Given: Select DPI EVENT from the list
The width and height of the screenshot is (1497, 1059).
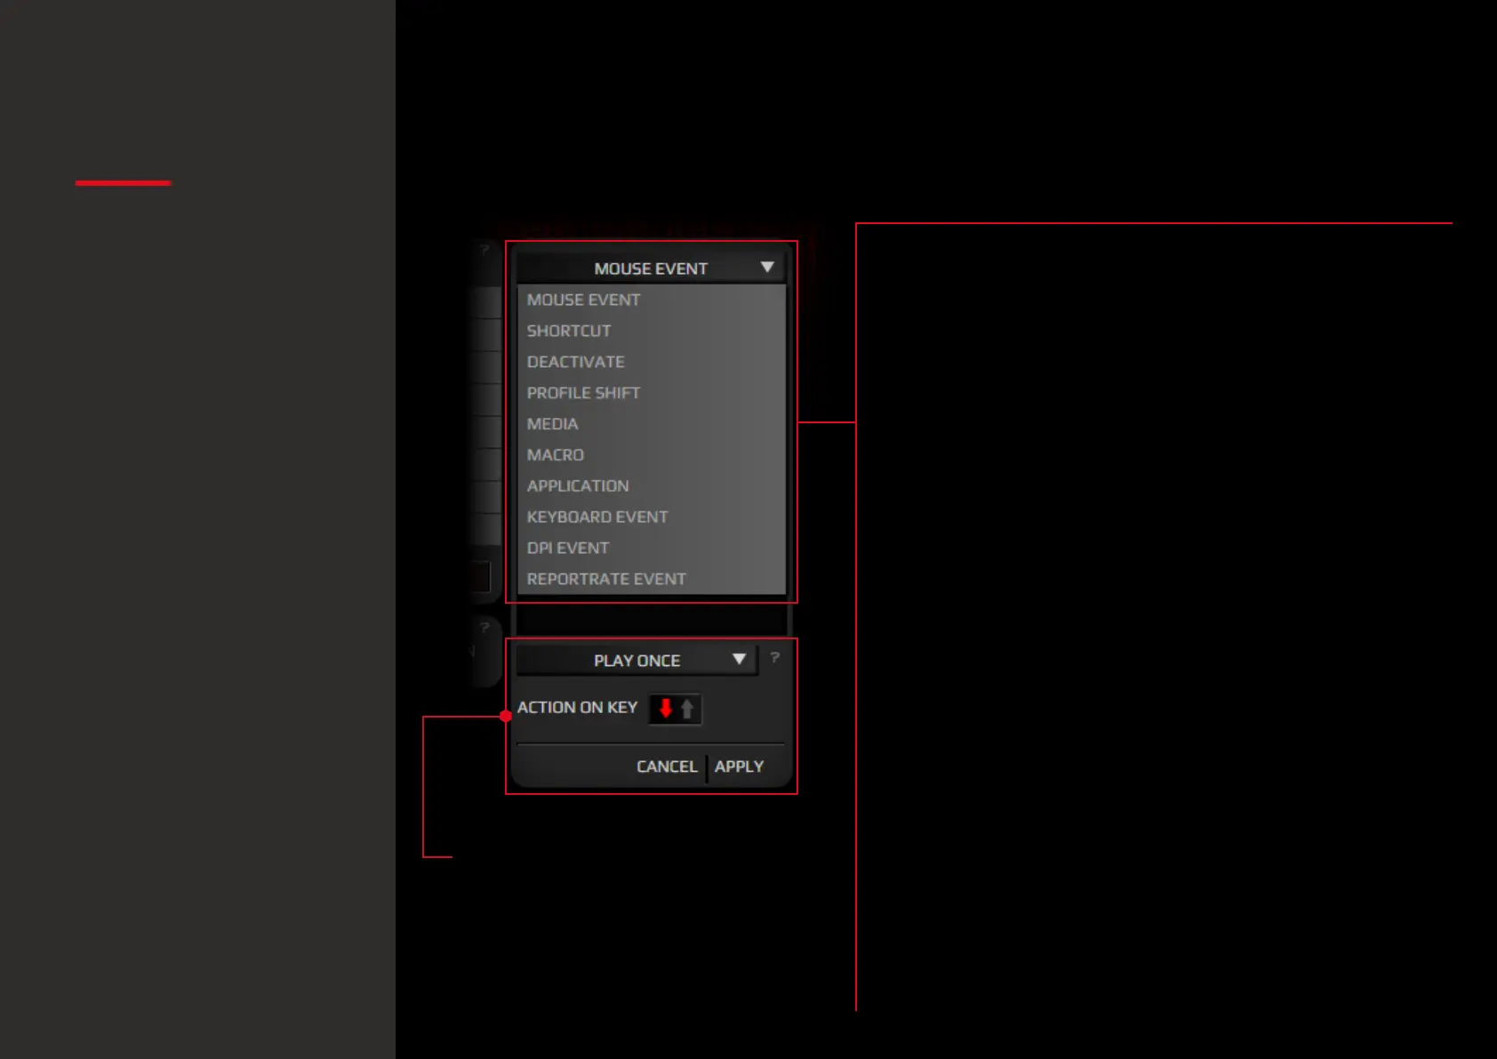Looking at the screenshot, I should (652, 548).
